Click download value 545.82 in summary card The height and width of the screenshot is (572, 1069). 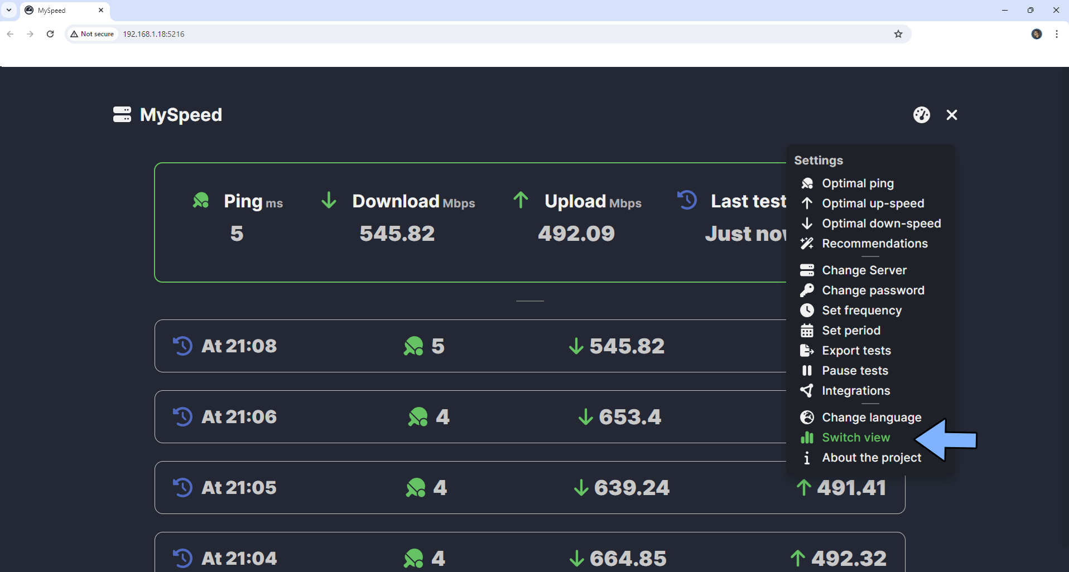coord(397,233)
